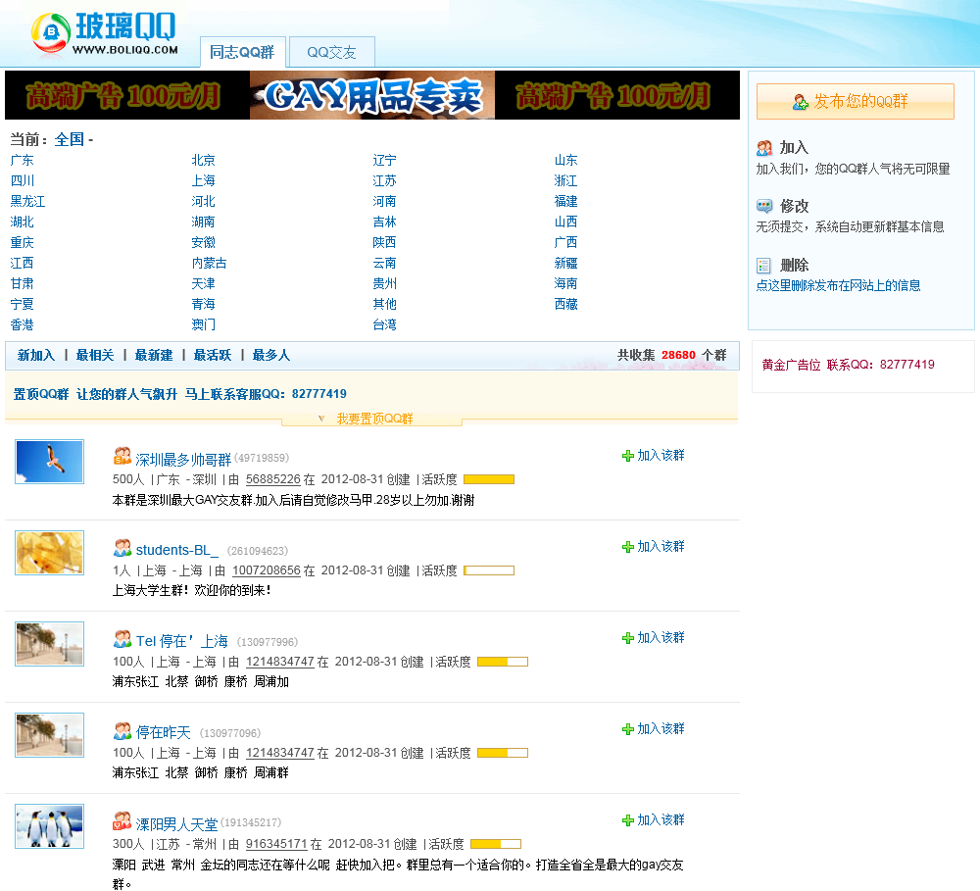Open students-BL_ group title
The width and height of the screenshot is (980, 891).
click(176, 550)
